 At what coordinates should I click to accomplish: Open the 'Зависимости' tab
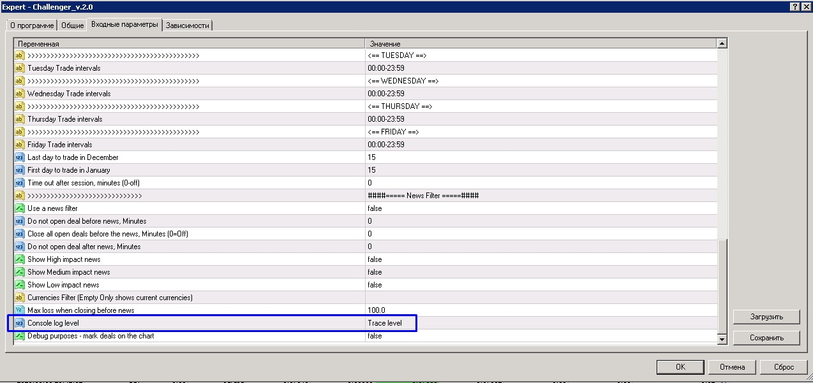188,25
